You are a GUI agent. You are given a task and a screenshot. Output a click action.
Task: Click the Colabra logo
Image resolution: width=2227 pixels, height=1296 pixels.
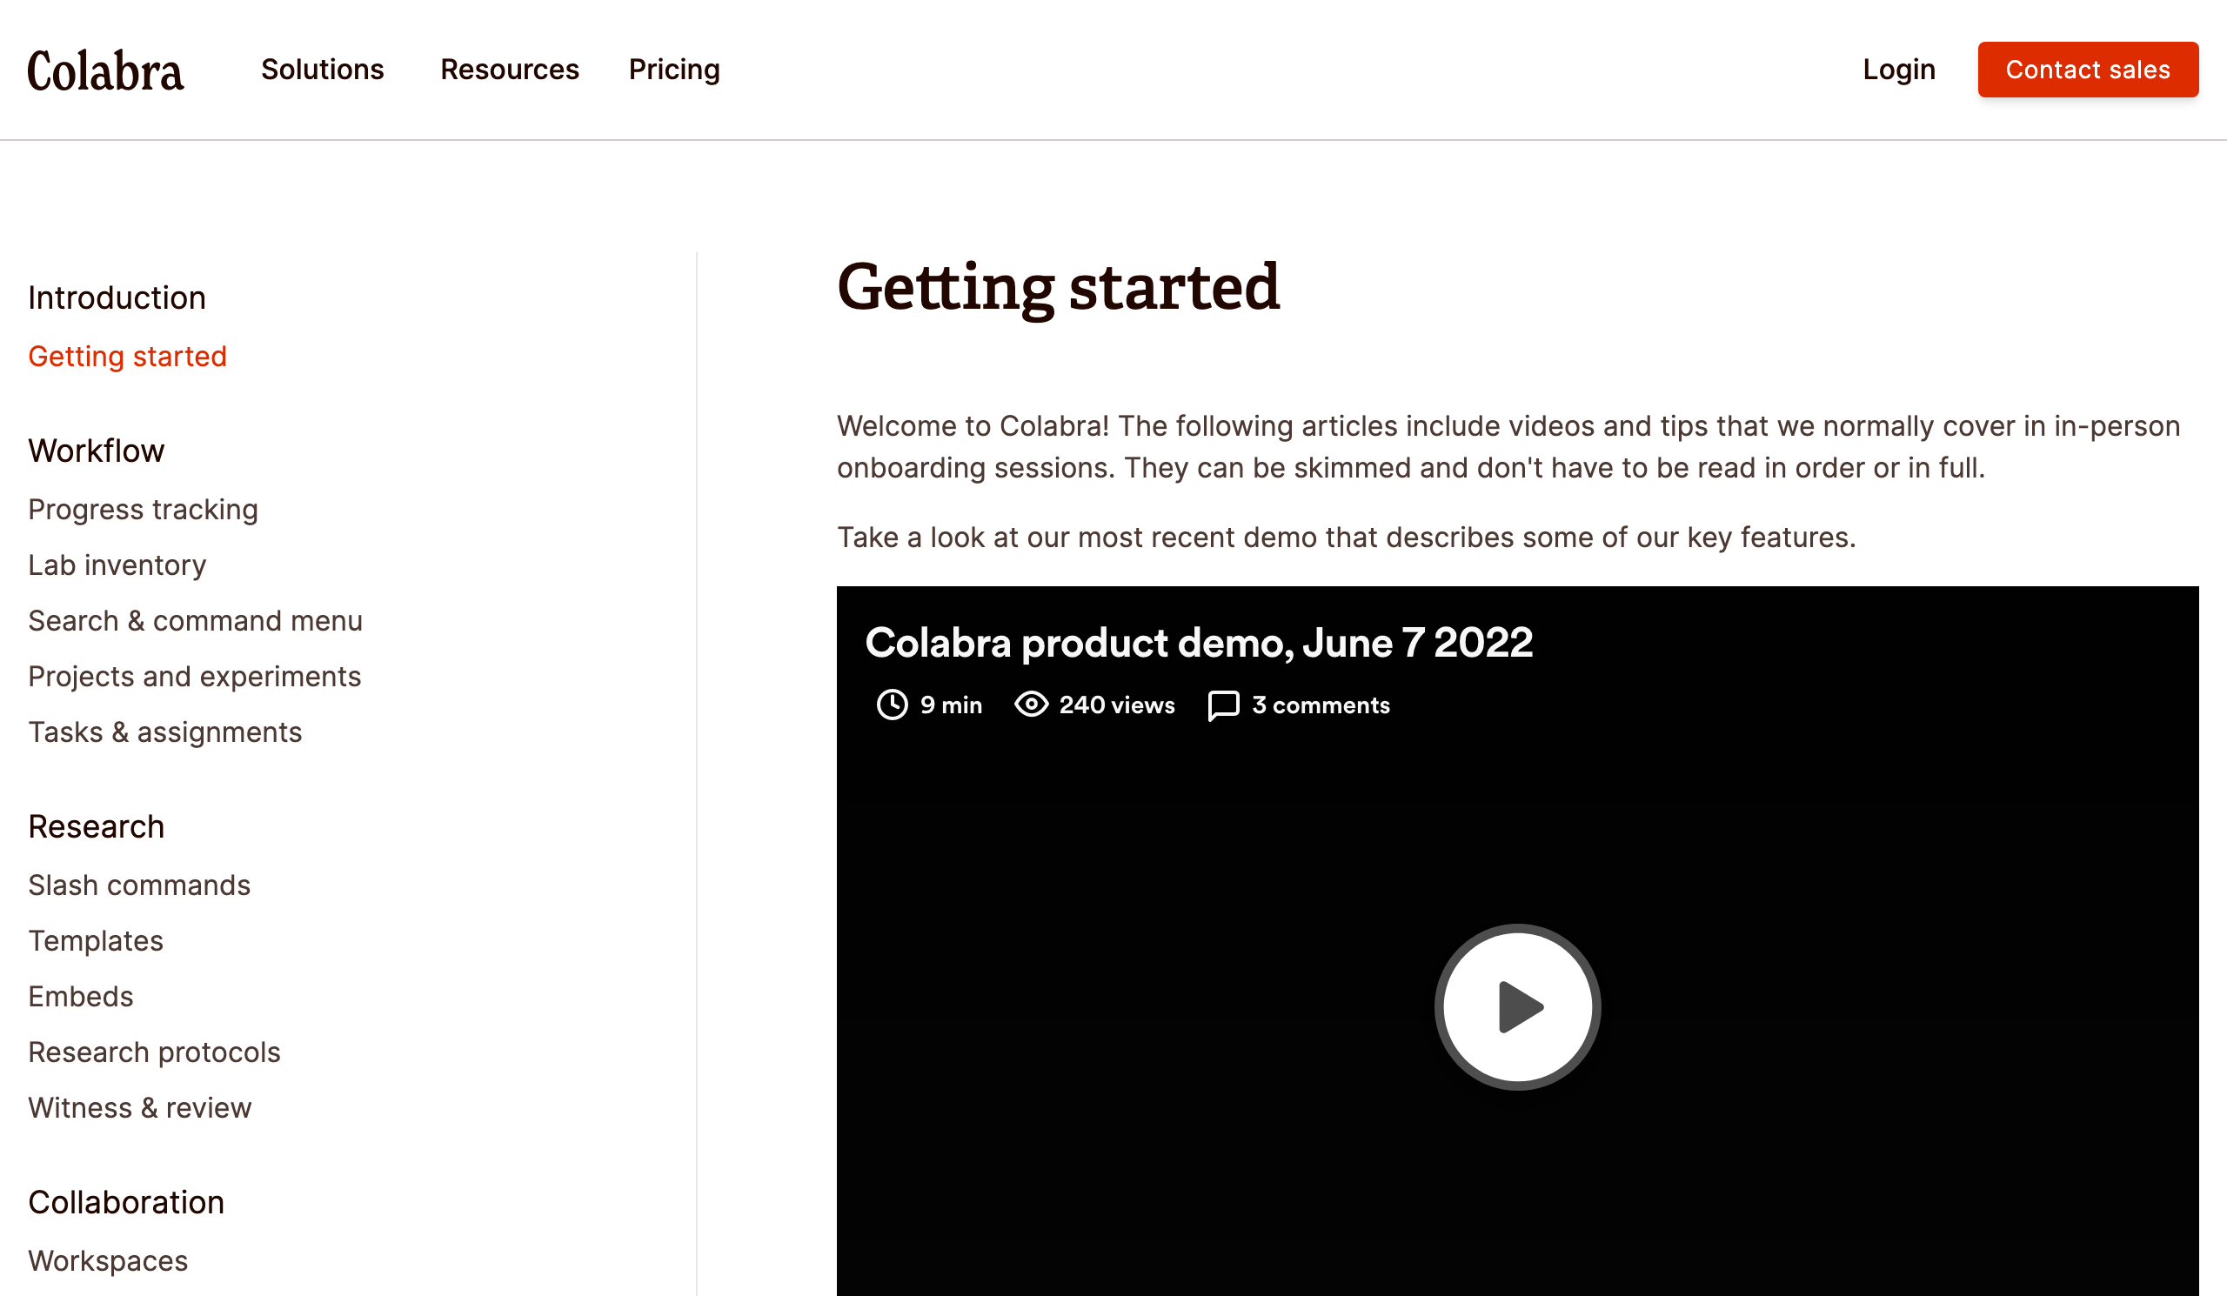click(x=105, y=70)
